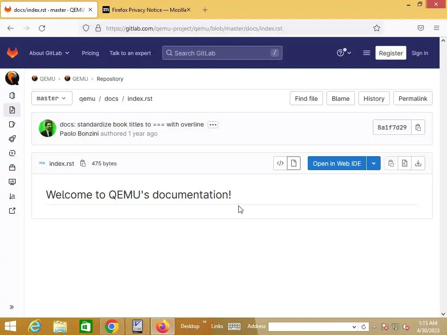Screen dimensions: 447x335
Task: Save to Pocket icon
Action: click(x=421, y=28)
